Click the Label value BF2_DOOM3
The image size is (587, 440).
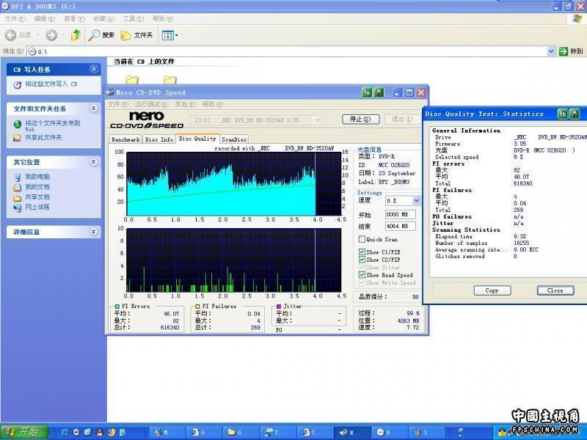pos(394,182)
